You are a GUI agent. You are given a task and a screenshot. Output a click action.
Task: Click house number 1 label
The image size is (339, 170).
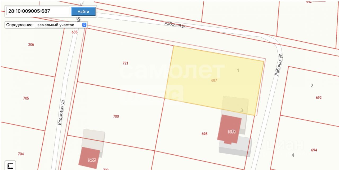pyautogui.click(x=238, y=70)
